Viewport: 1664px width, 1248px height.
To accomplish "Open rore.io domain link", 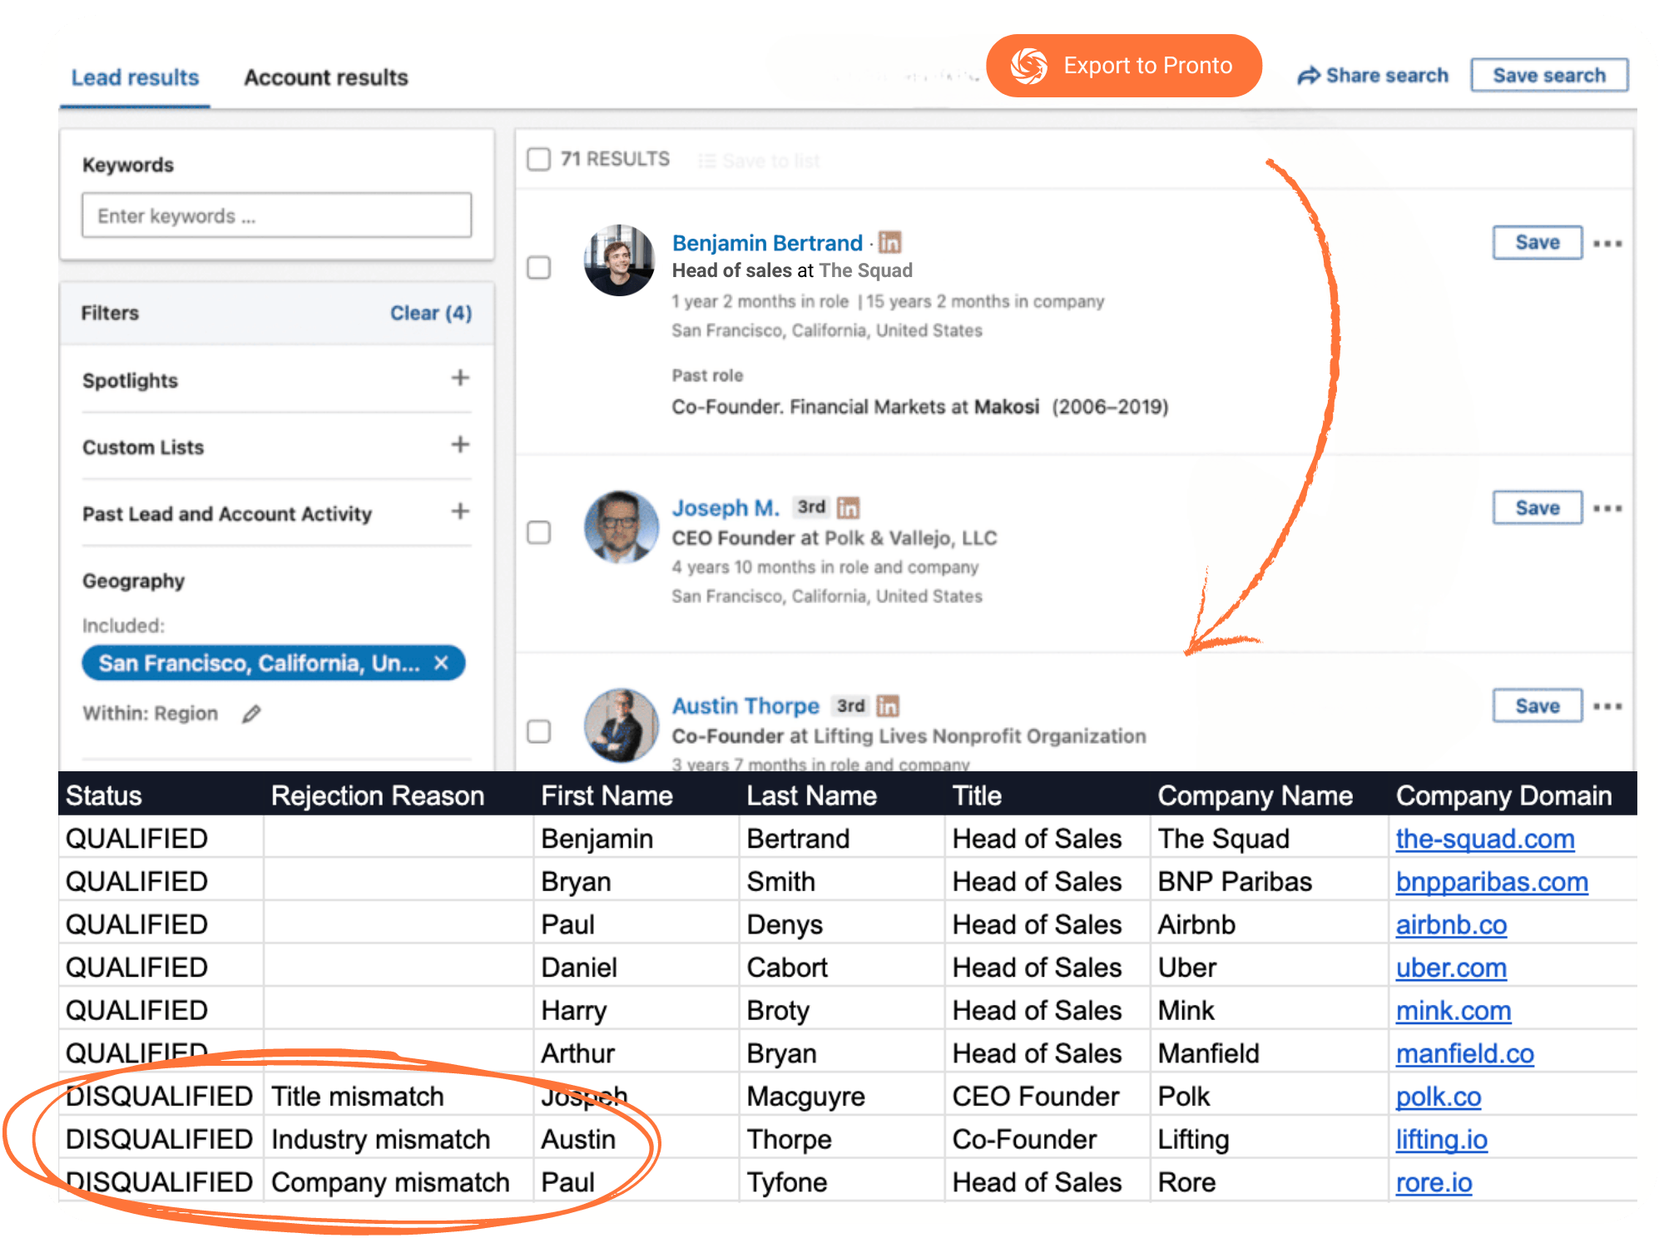I will tap(1434, 1182).
